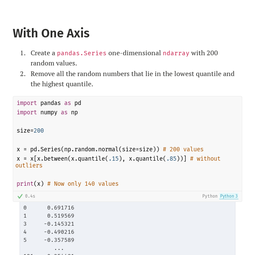Click the pd.Series code line
The width and height of the screenshot is (255, 255).
tap(88, 150)
